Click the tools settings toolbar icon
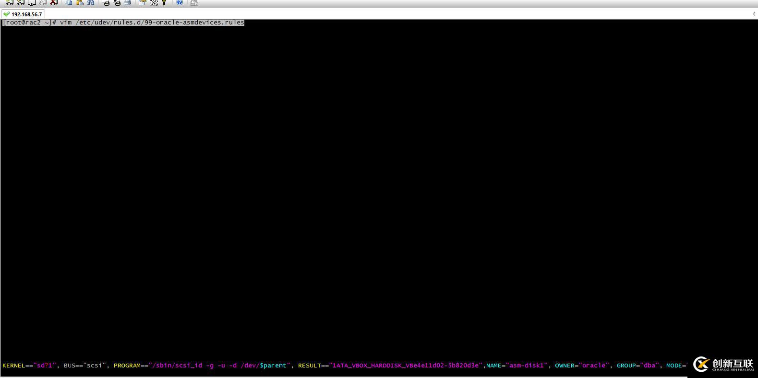Screen dimensions: 758x378 point(154,2)
